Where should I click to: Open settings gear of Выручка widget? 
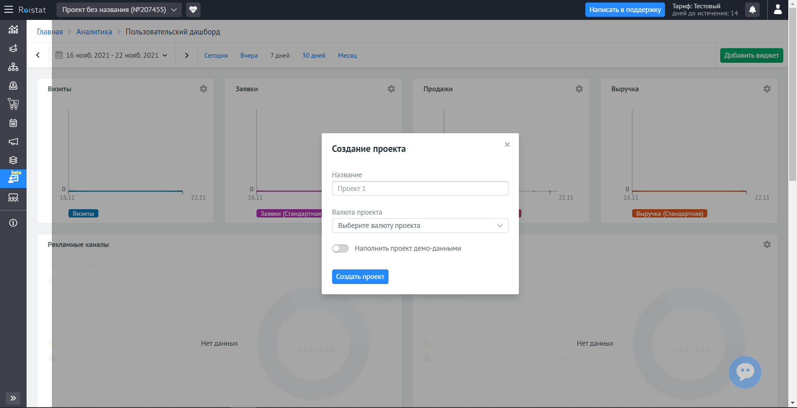tap(767, 89)
